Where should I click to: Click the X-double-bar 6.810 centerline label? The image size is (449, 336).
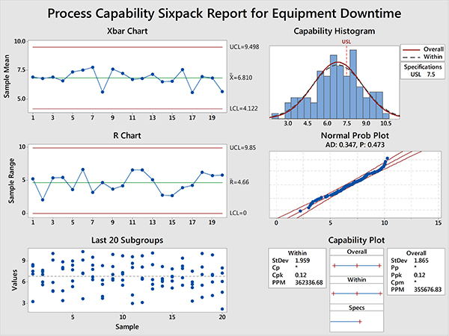[x=241, y=78]
